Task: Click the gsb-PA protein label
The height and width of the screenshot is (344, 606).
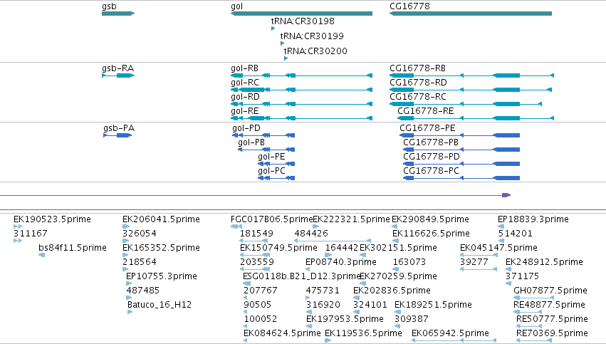Action: coord(119,128)
